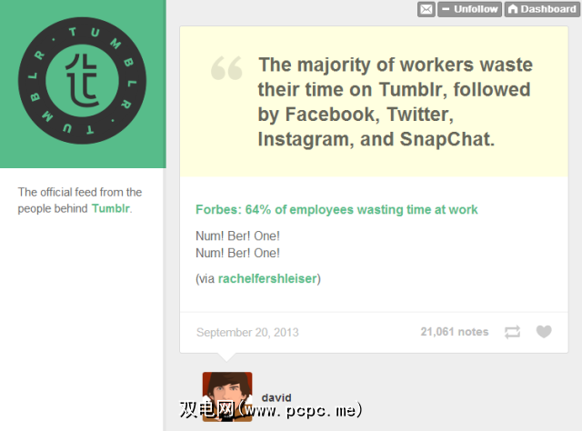View the 21,061 notes
This screenshot has height=431, width=582.
[x=454, y=332]
